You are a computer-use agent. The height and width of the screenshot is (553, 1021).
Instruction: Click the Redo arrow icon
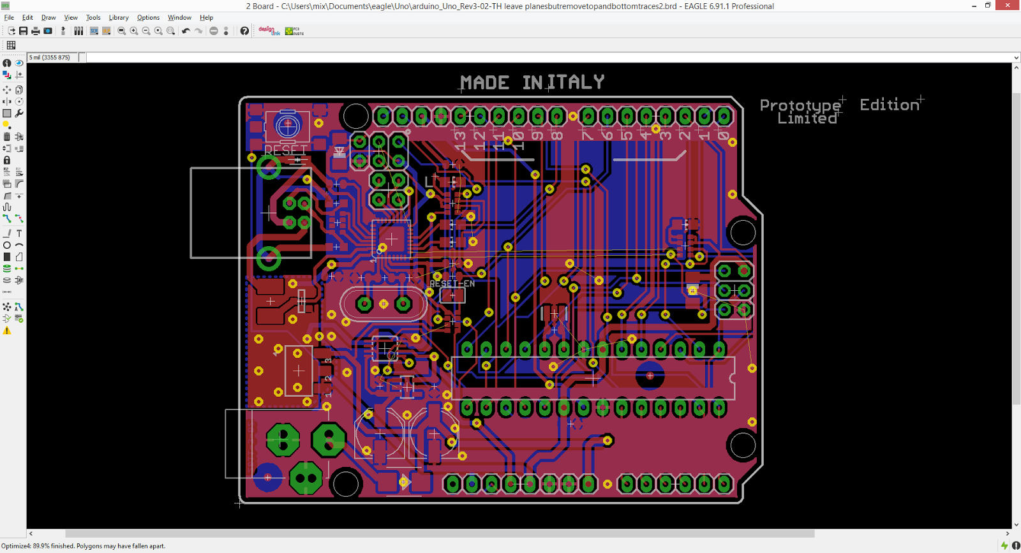coord(198,31)
